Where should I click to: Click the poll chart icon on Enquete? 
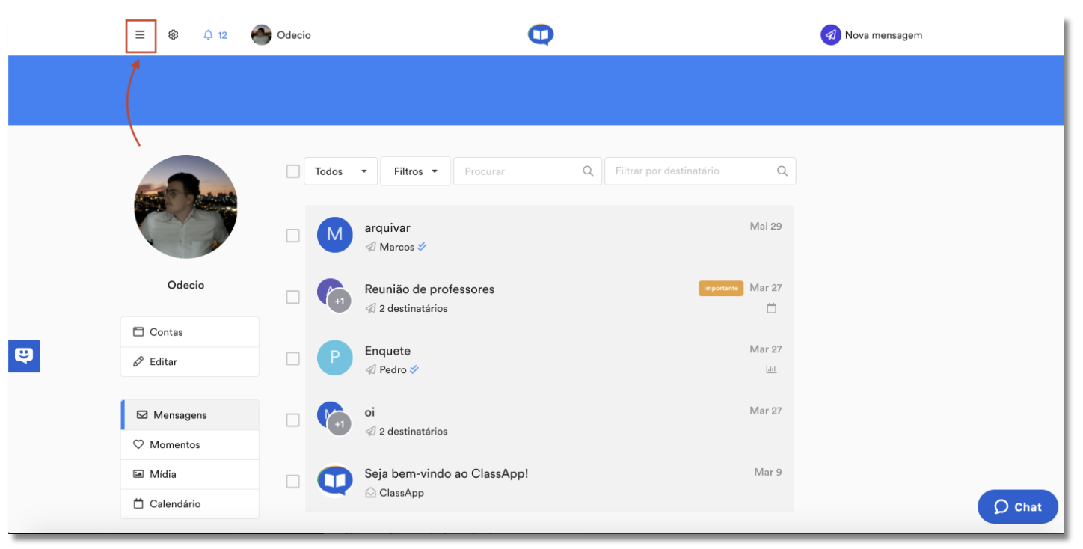click(x=771, y=369)
